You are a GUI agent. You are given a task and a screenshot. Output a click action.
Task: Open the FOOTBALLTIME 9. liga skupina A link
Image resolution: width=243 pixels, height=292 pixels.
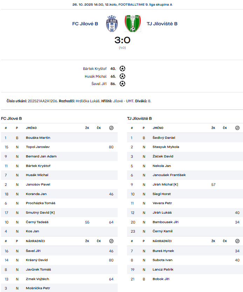(x=145, y=5)
